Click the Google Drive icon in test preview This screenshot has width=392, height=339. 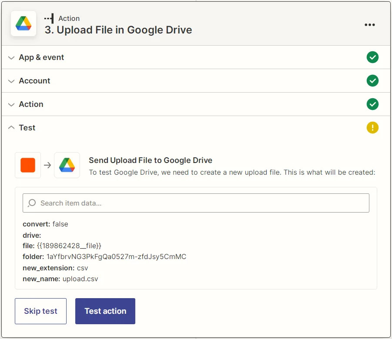pos(67,165)
